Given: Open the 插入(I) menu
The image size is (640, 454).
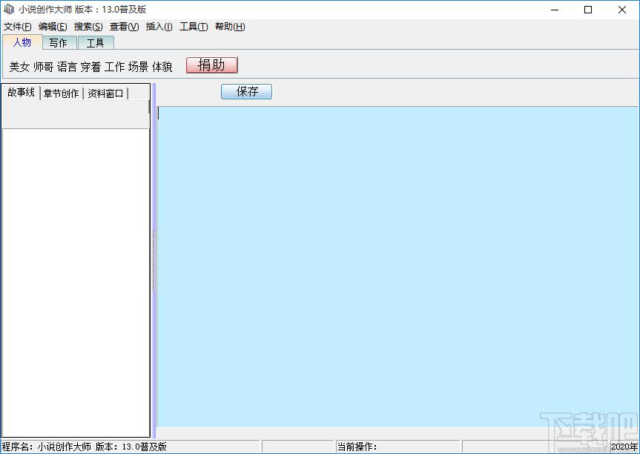Looking at the screenshot, I should 159,27.
